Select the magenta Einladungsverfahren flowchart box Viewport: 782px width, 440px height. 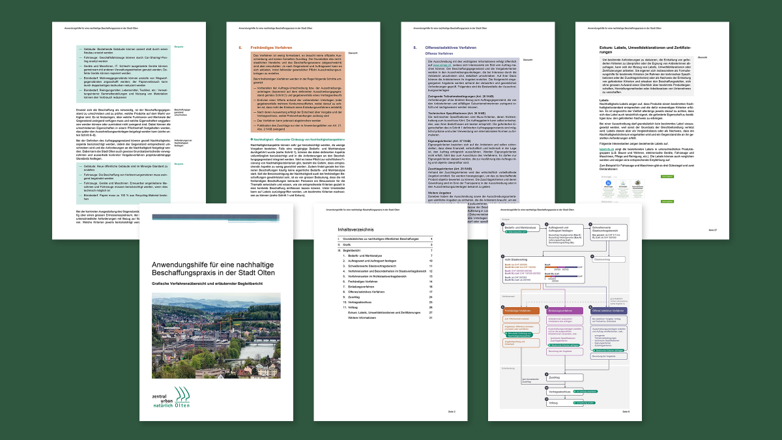click(x=565, y=311)
